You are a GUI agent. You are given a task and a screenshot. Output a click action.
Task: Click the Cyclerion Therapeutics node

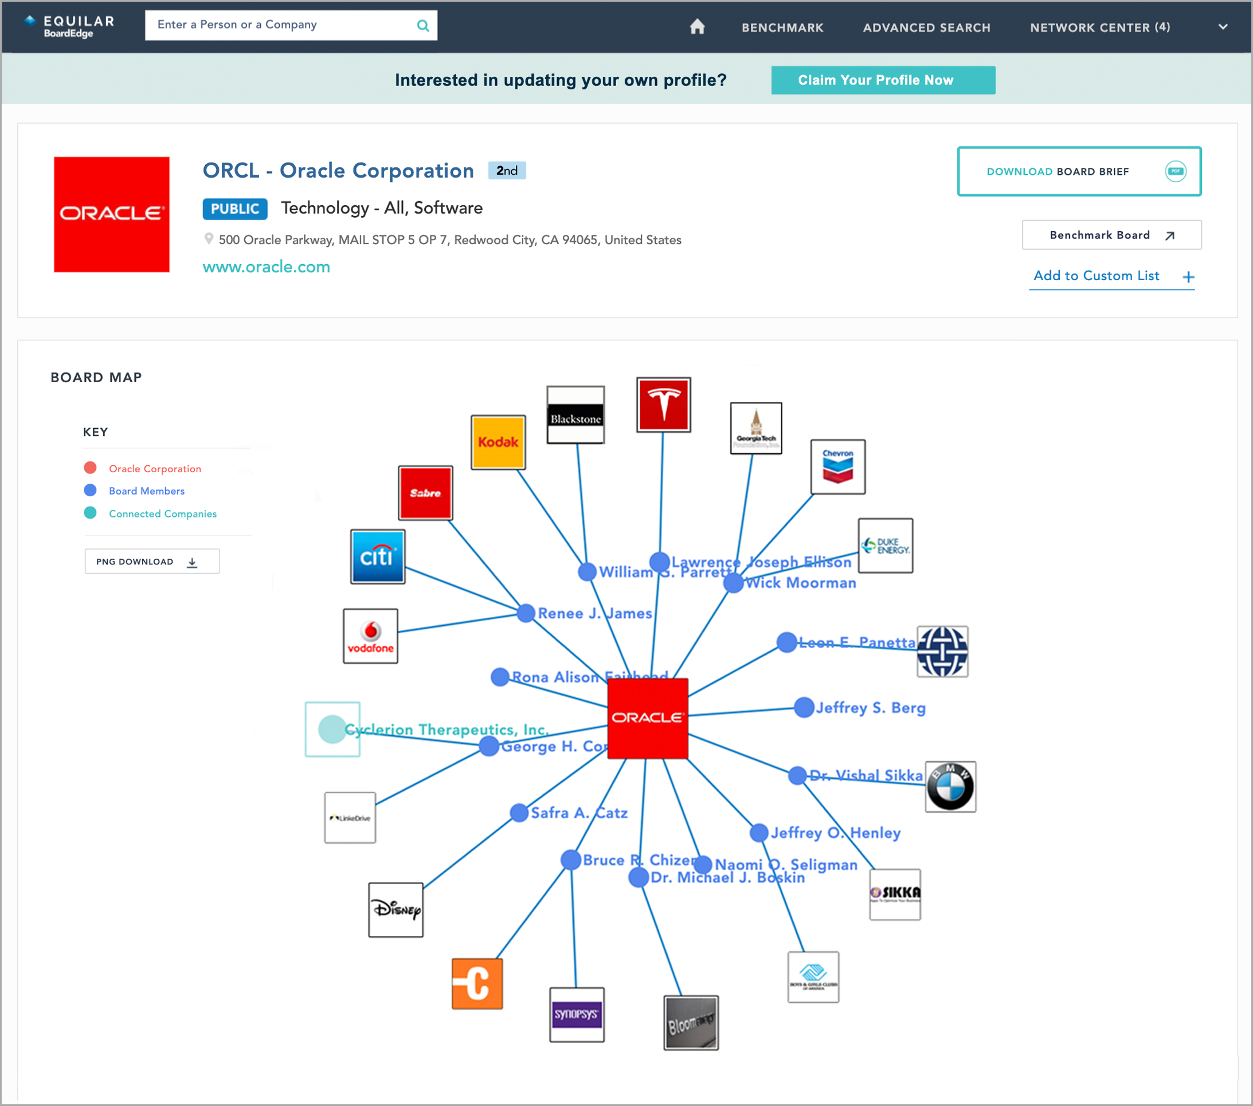(x=332, y=730)
